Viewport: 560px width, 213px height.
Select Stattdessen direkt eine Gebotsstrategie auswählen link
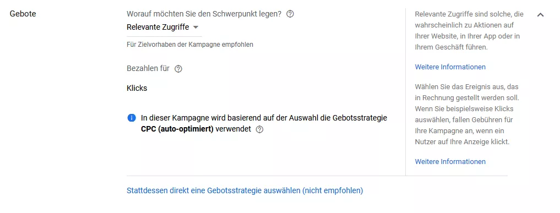coord(244,190)
